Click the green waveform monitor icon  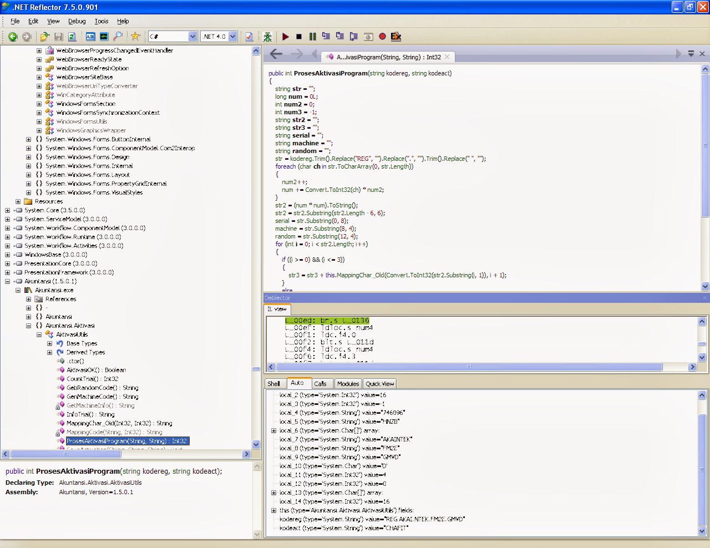(104, 37)
